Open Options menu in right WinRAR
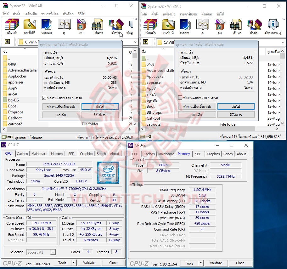 click(206, 14)
